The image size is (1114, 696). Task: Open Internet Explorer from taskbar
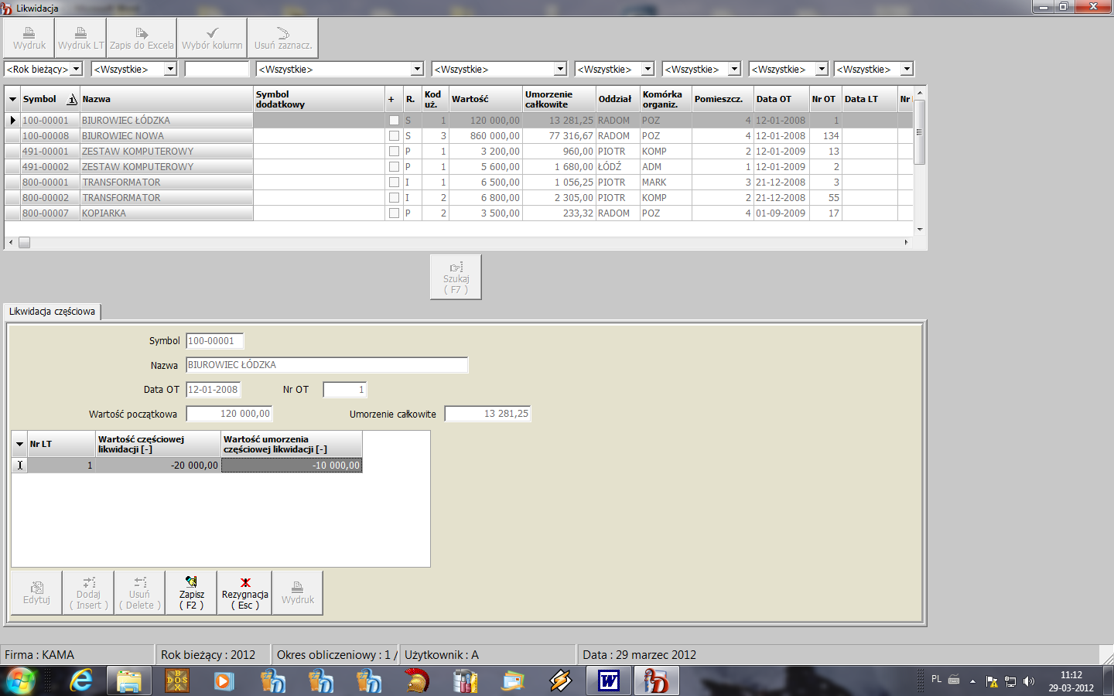[x=81, y=681]
